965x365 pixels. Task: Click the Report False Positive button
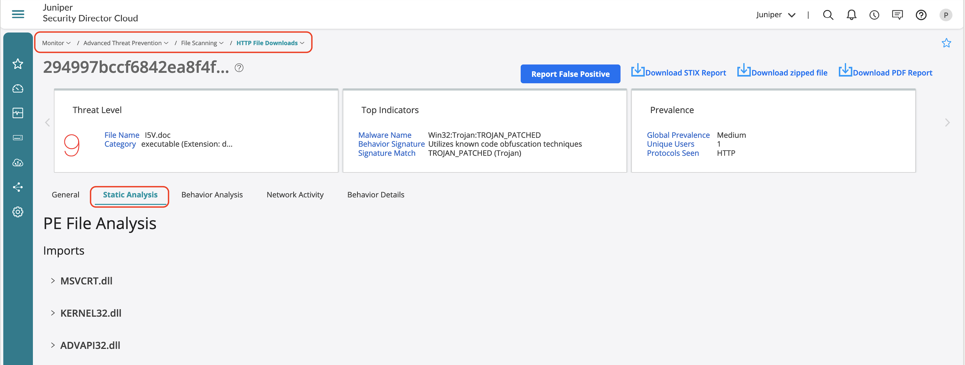pyautogui.click(x=570, y=74)
